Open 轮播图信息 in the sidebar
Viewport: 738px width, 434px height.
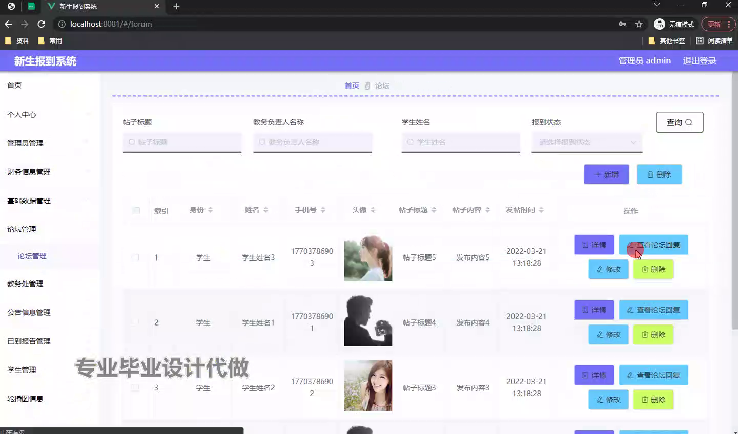pos(50,398)
